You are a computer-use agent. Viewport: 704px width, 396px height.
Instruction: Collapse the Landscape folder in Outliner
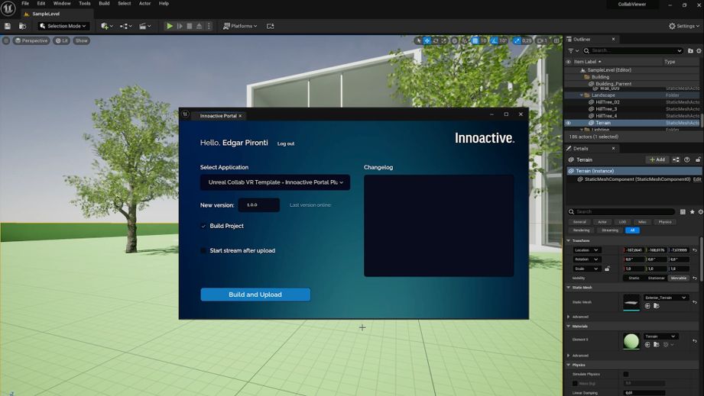(582, 95)
